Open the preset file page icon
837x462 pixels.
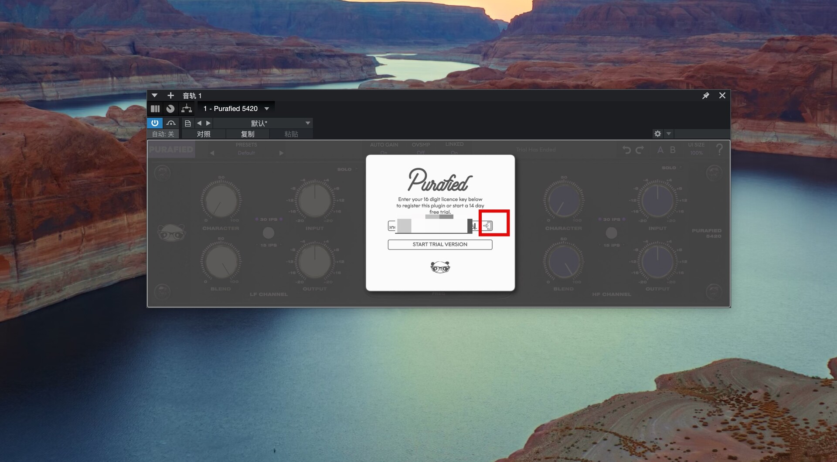click(x=187, y=123)
